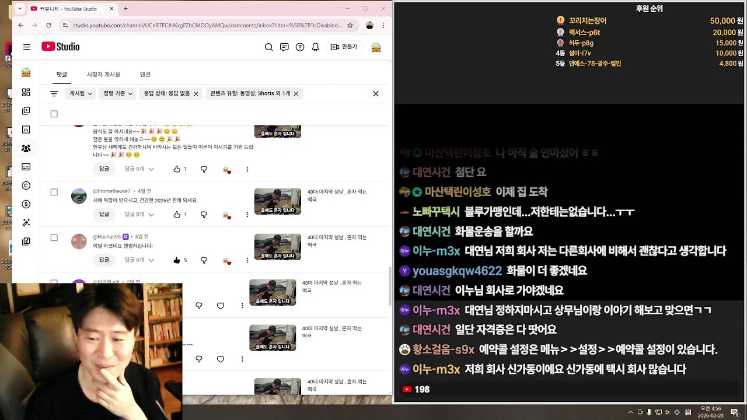
Task: Like the 인후님 새해에도 comment
Action: tap(177, 169)
